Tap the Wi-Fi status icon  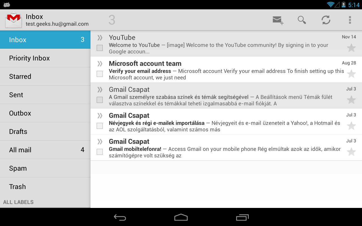(330, 5)
